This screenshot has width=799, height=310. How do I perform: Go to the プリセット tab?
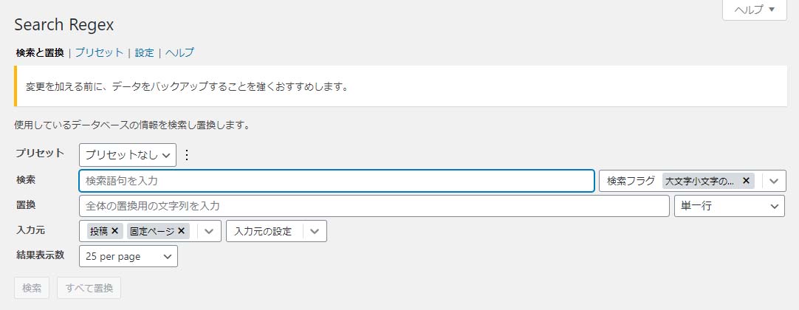(x=99, y=52)
